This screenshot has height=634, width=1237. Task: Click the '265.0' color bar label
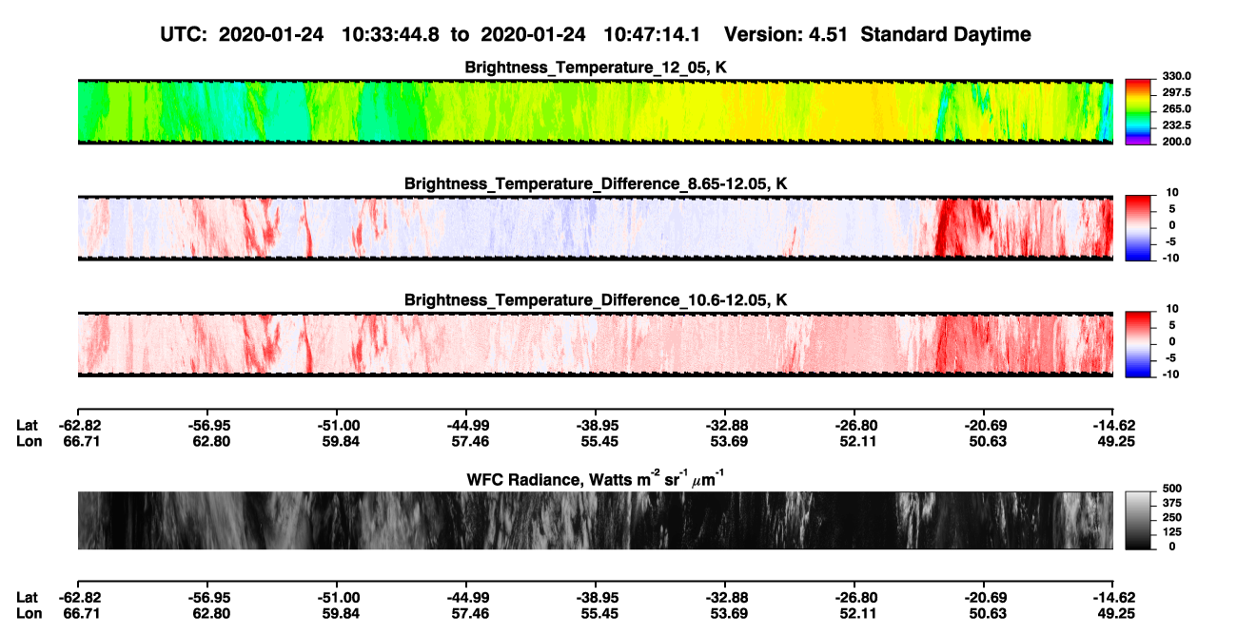(1175, 108)
